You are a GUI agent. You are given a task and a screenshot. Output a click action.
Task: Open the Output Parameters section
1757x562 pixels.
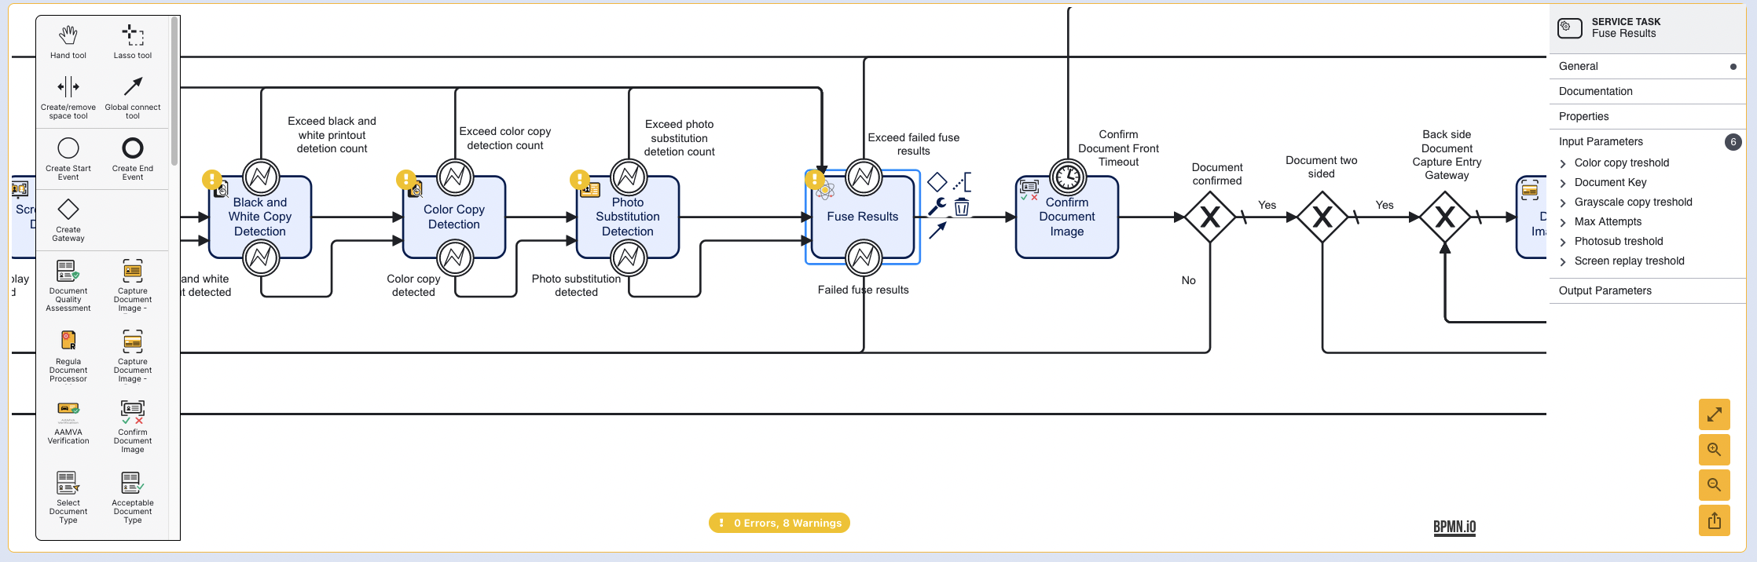tap(1605, 291)
